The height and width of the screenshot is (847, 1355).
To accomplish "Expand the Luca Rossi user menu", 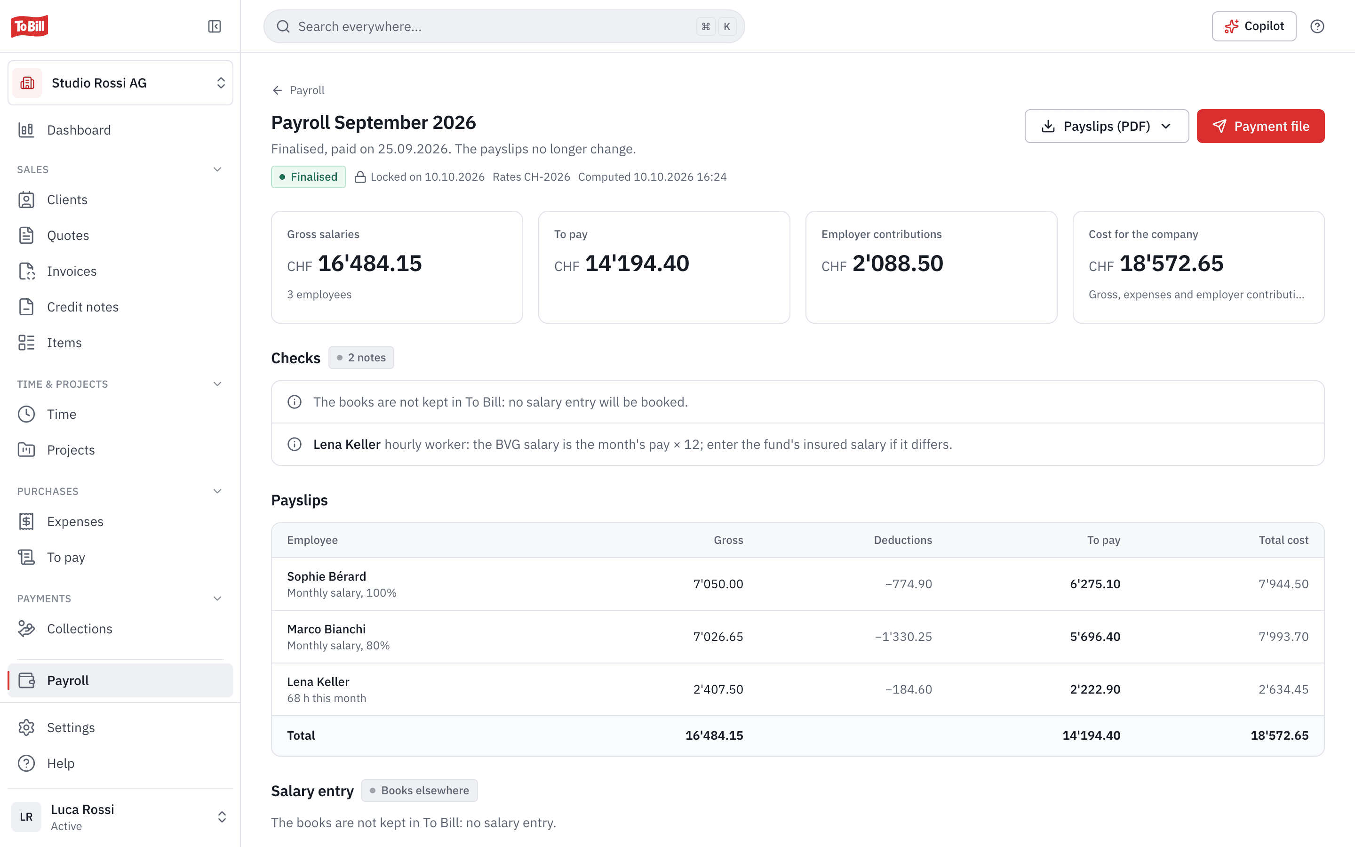I will click(120, 817).
